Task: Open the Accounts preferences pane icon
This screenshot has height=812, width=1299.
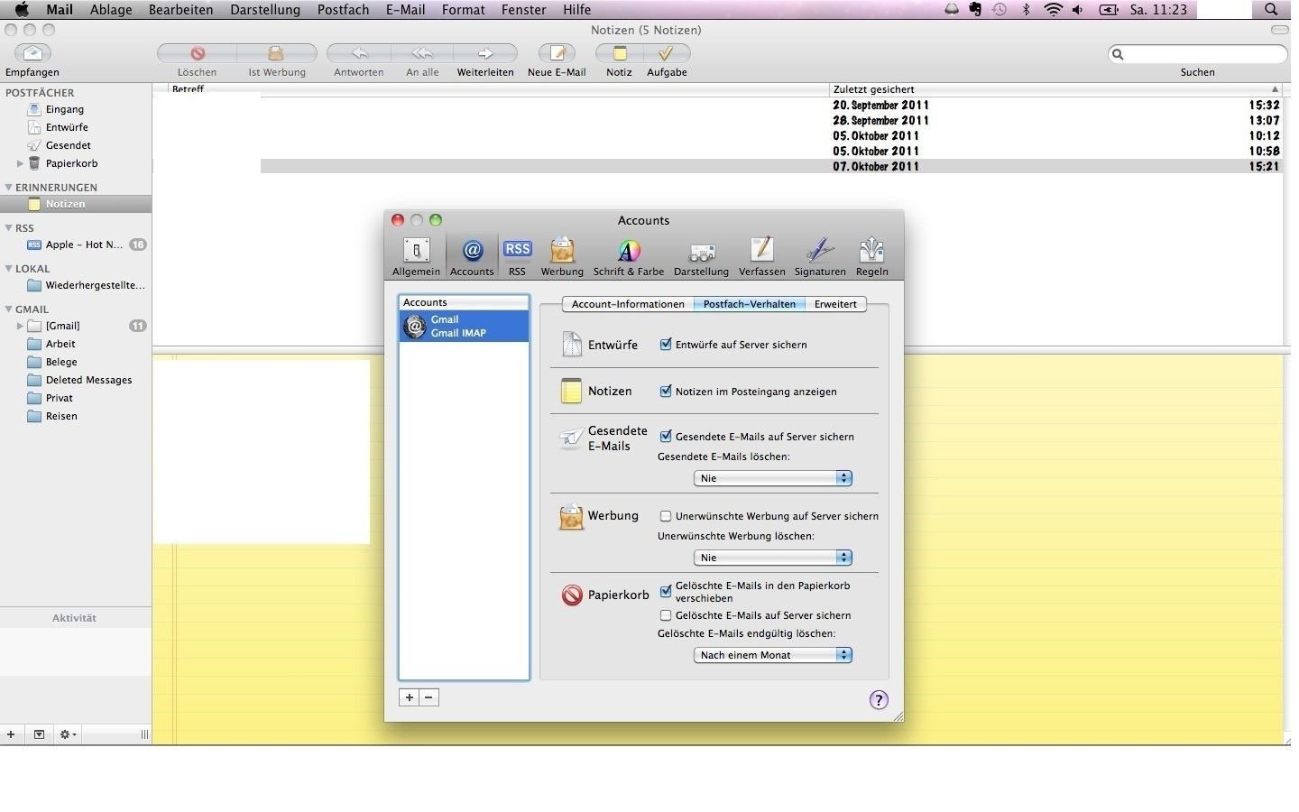Action: pos(472,256)
